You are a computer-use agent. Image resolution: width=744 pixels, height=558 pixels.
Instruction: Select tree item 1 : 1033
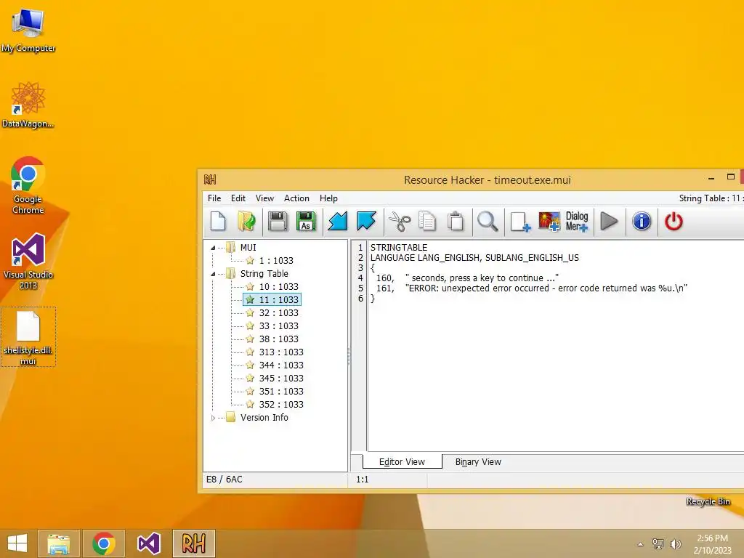tap(276, 261)
